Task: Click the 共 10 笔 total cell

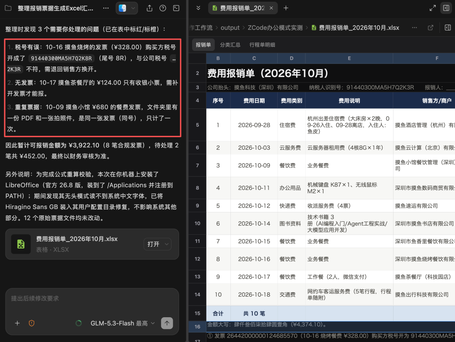Action: pyautogui.click(x=254, y=313)
